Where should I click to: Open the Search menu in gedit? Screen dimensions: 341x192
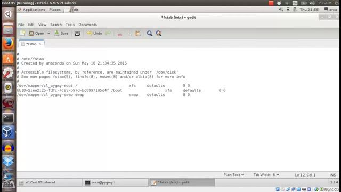[x=56, y=25]
